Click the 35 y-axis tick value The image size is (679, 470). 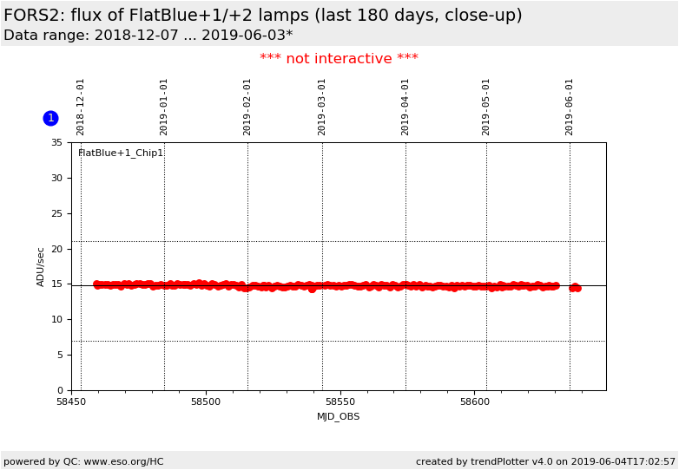click(x=56, y=142)
